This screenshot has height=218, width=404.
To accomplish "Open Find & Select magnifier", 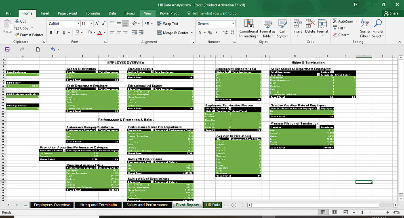I will point(378,29).
